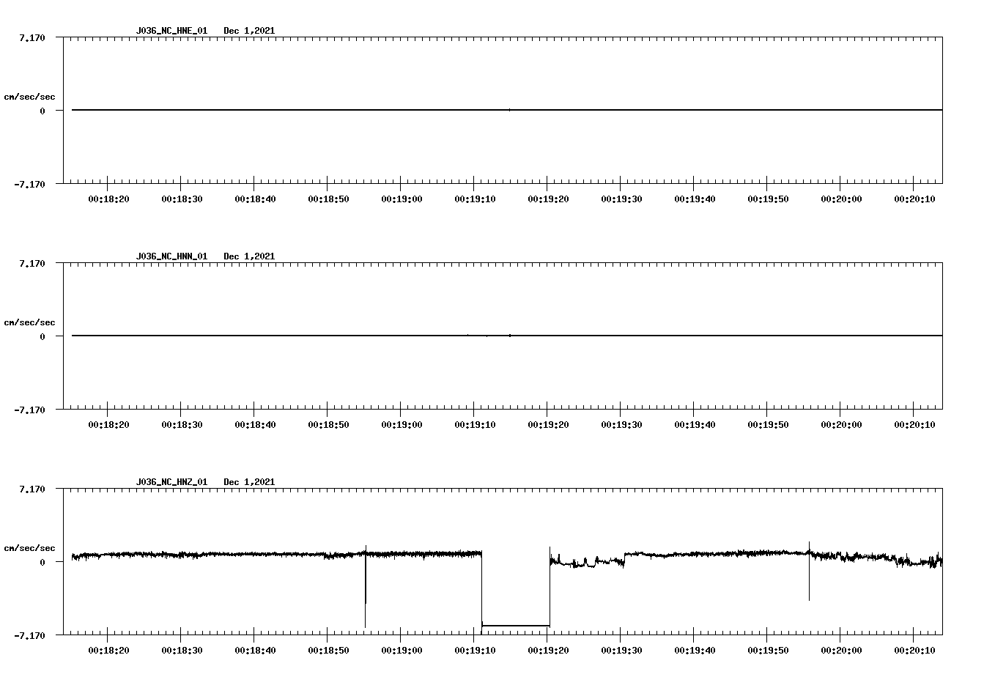Click the J036_NC_HNZ_01 channel title

pos(171,482)
